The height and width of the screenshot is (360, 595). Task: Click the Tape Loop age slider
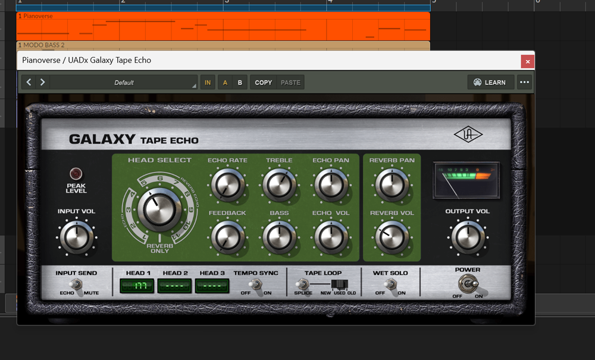pyautogui.click(x=338, y=284)
